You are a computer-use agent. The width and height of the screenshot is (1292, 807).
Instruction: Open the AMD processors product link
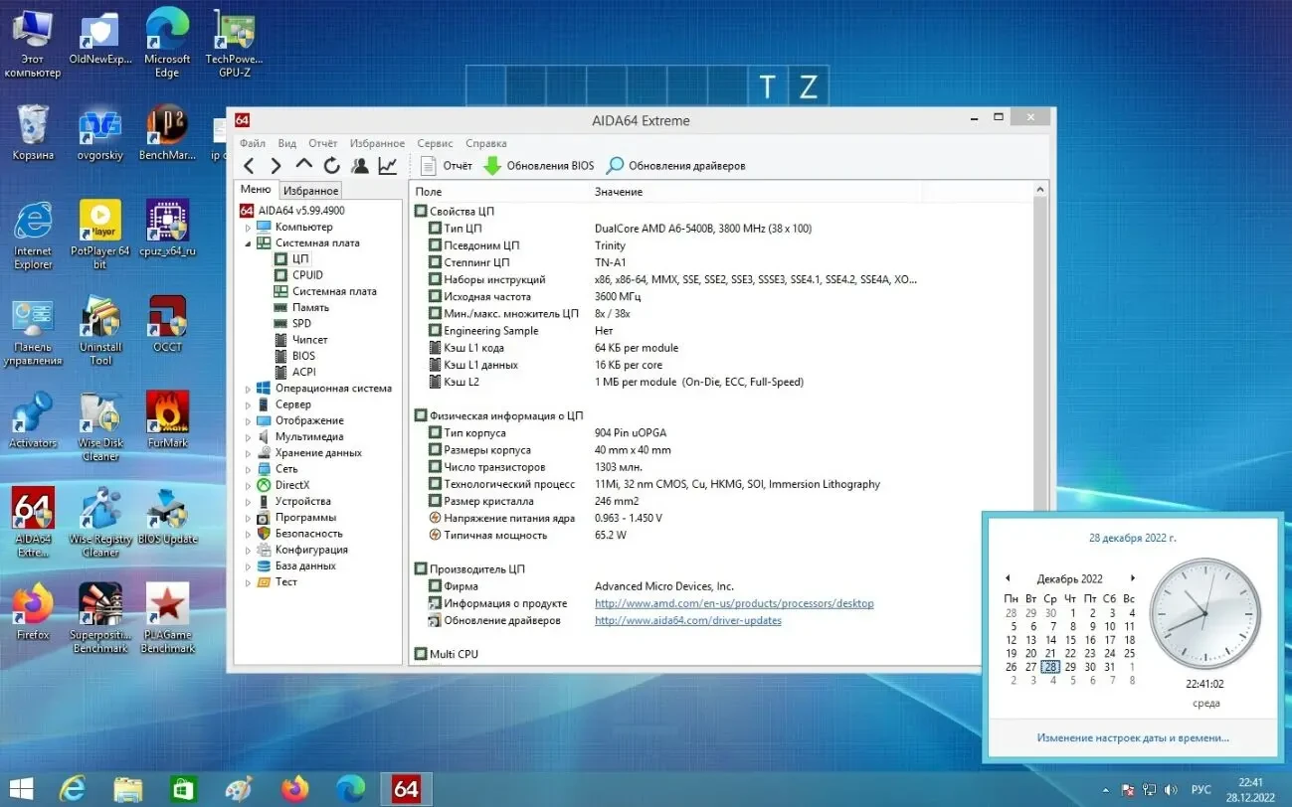point(733,603)
